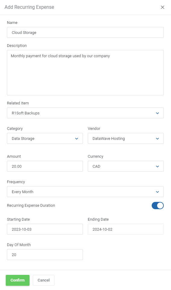Open the Frequency dropdown showing Every Month

85,192
